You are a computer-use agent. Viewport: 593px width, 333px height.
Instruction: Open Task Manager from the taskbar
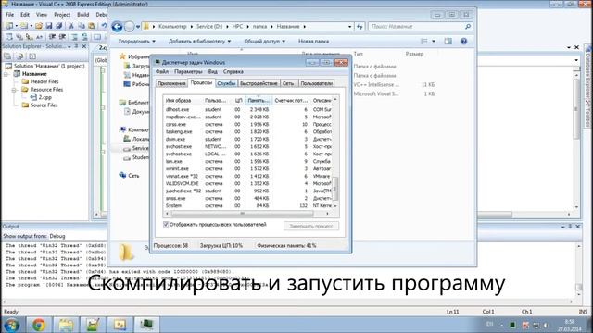[146, 325]
